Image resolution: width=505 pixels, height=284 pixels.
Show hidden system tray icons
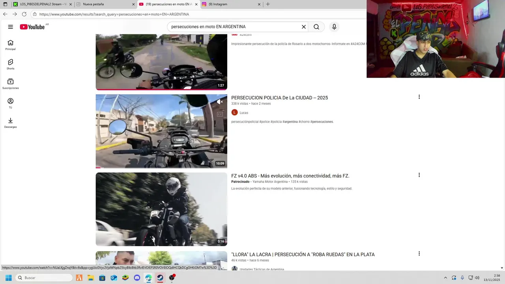tap(445, 278)
